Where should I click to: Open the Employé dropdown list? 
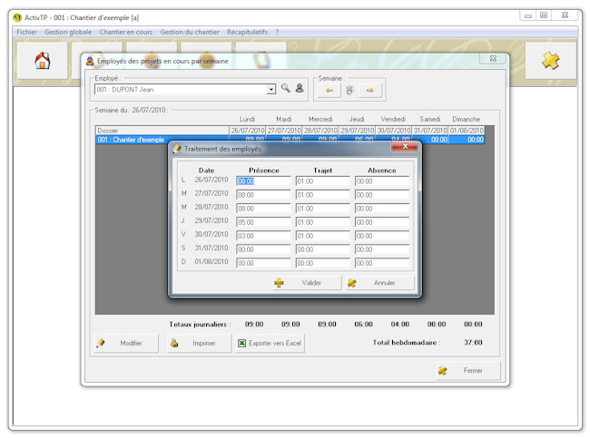[270, 89]
